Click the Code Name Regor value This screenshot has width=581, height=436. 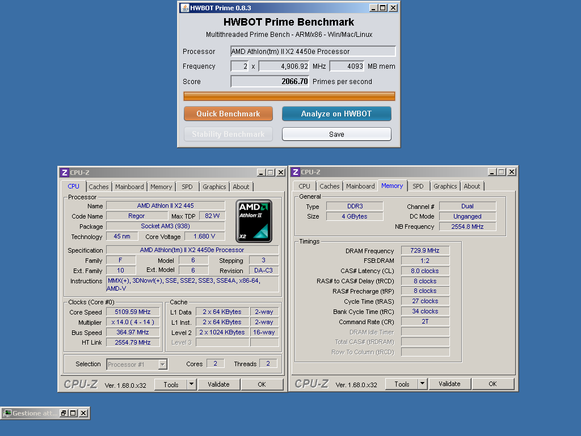pyautogui.click(x=136, y=216)
